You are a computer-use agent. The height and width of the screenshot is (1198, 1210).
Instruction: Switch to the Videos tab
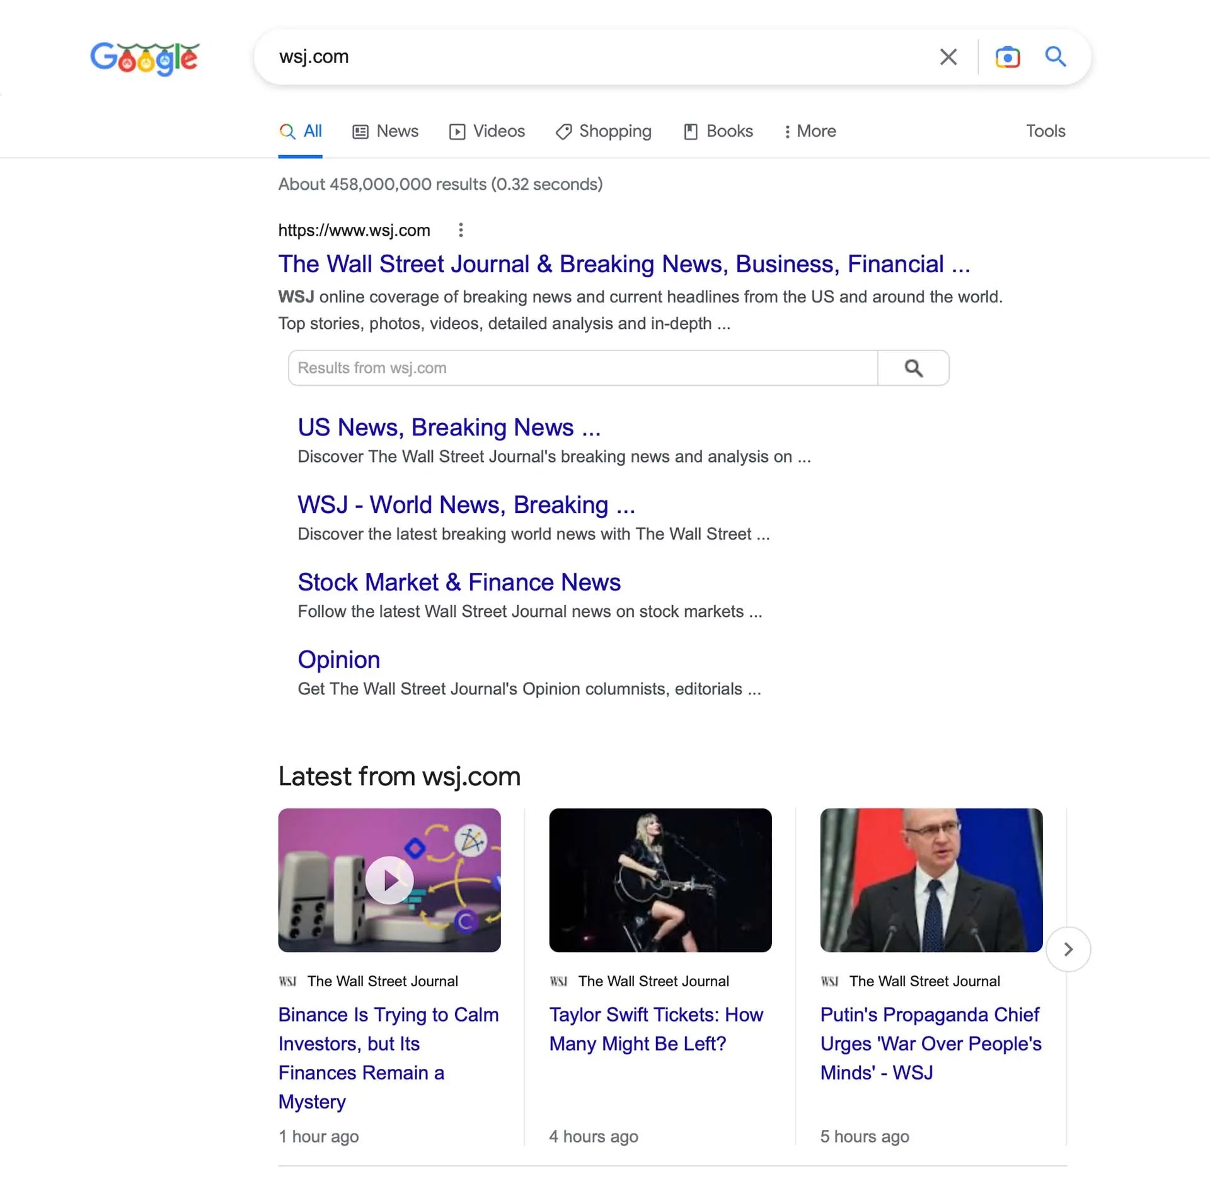click(x=487, y=131)
